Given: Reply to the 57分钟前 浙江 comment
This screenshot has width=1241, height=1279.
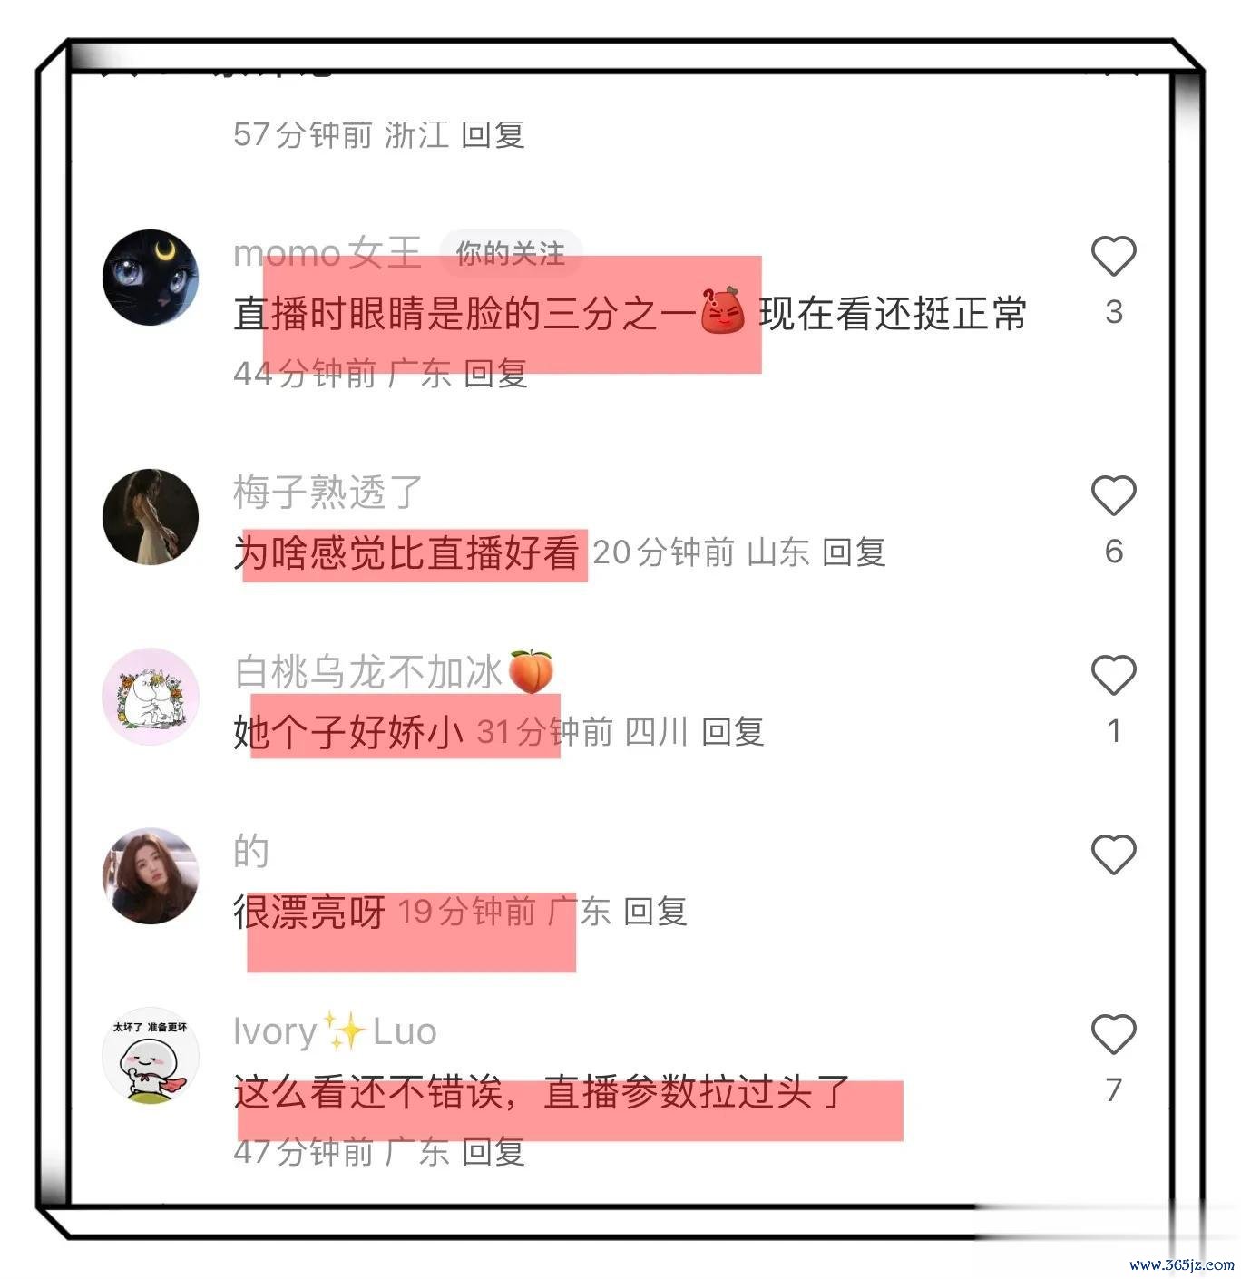Looking at the screenshot, I should [493, 135].
